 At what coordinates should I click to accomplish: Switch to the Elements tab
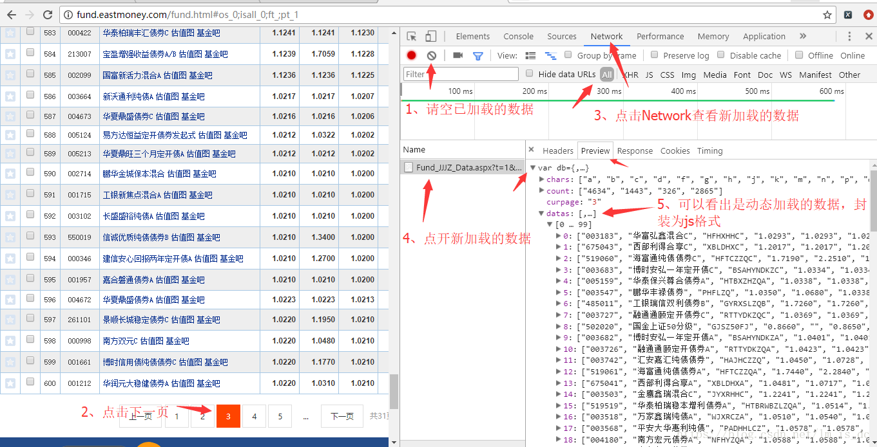pyautogui.click(x=473, y=37)
